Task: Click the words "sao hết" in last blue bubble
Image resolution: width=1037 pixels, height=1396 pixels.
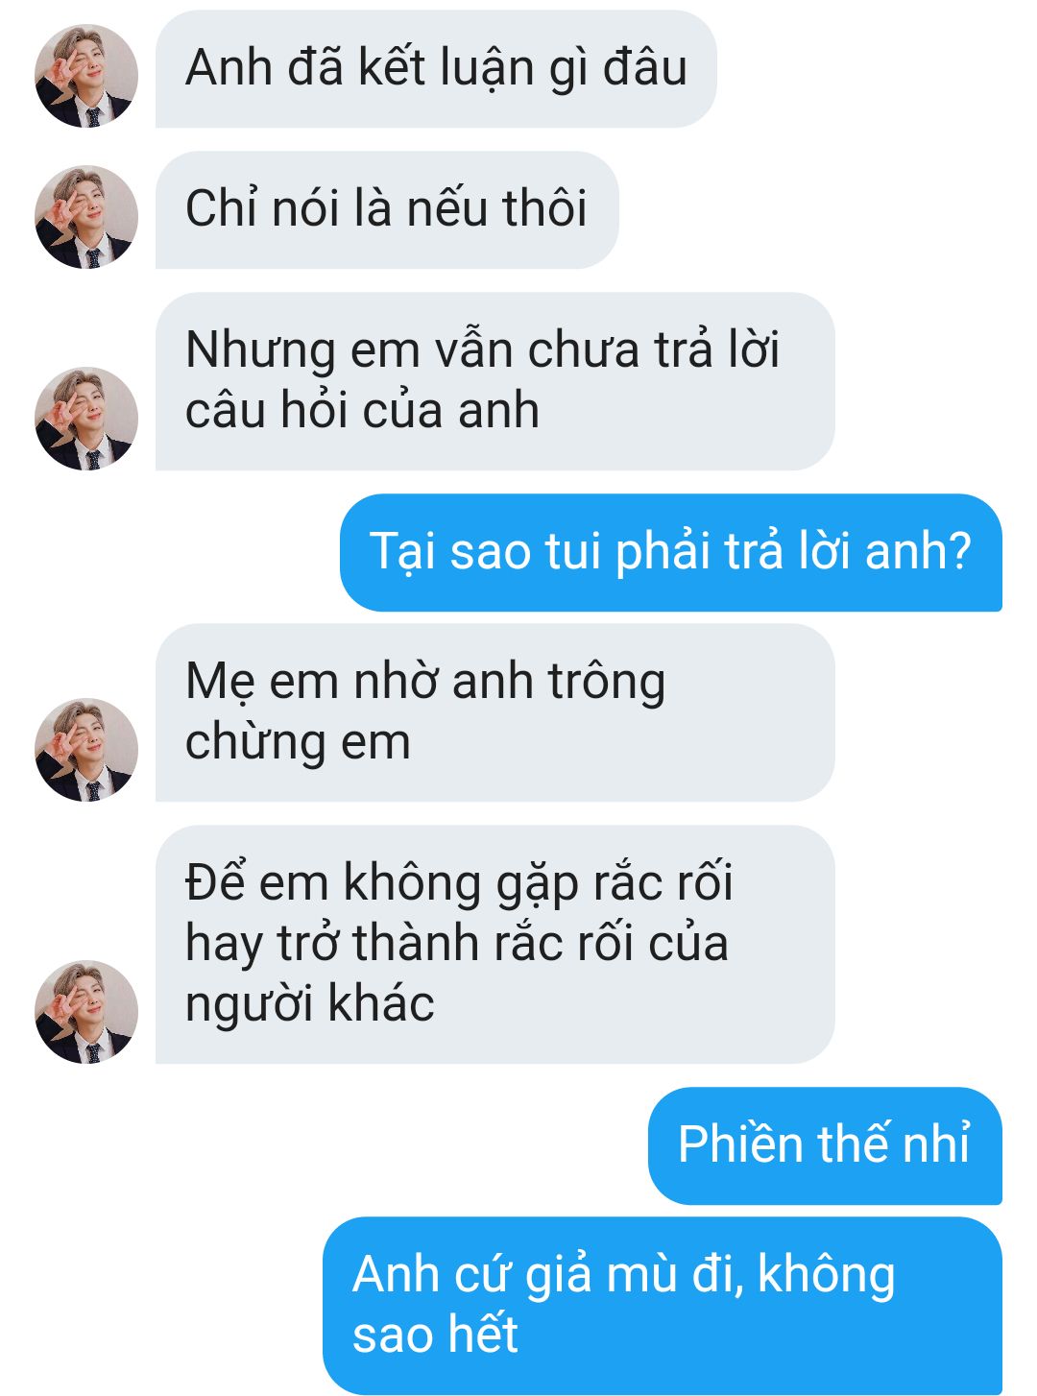Action: [435, 1336]
